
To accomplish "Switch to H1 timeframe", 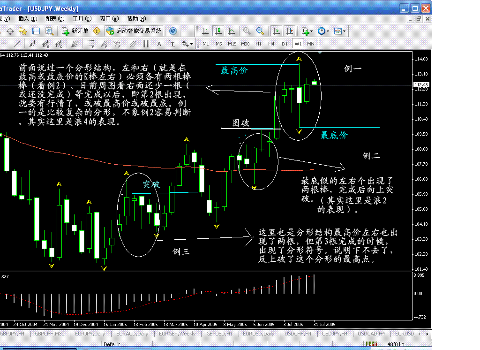I will [x=258, y=44].
